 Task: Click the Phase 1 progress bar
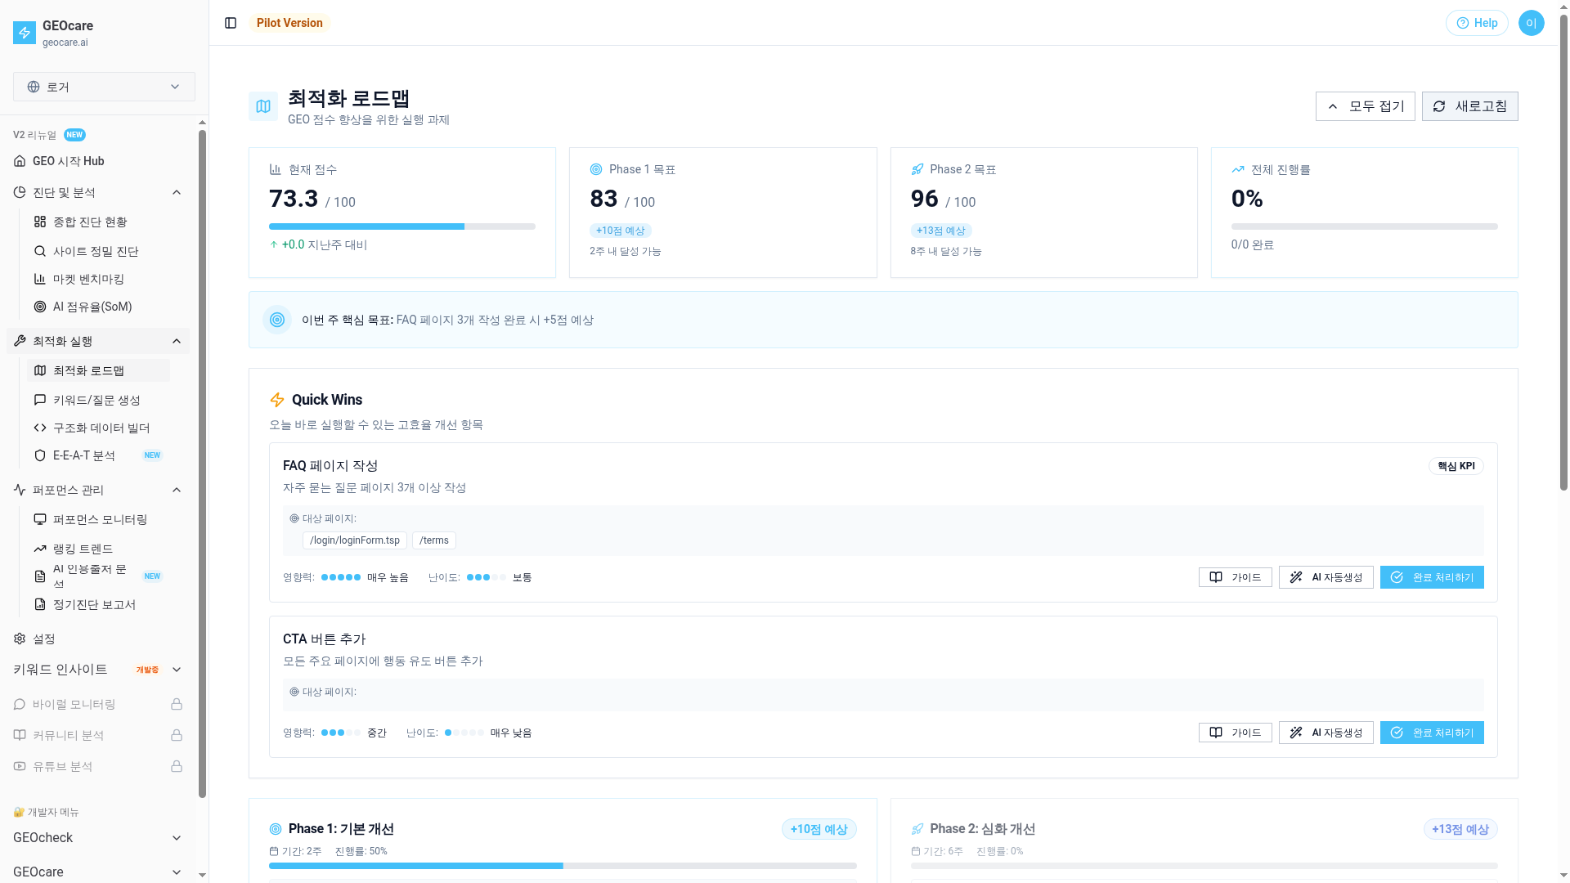pyautogui.click(x=563, y=865)
